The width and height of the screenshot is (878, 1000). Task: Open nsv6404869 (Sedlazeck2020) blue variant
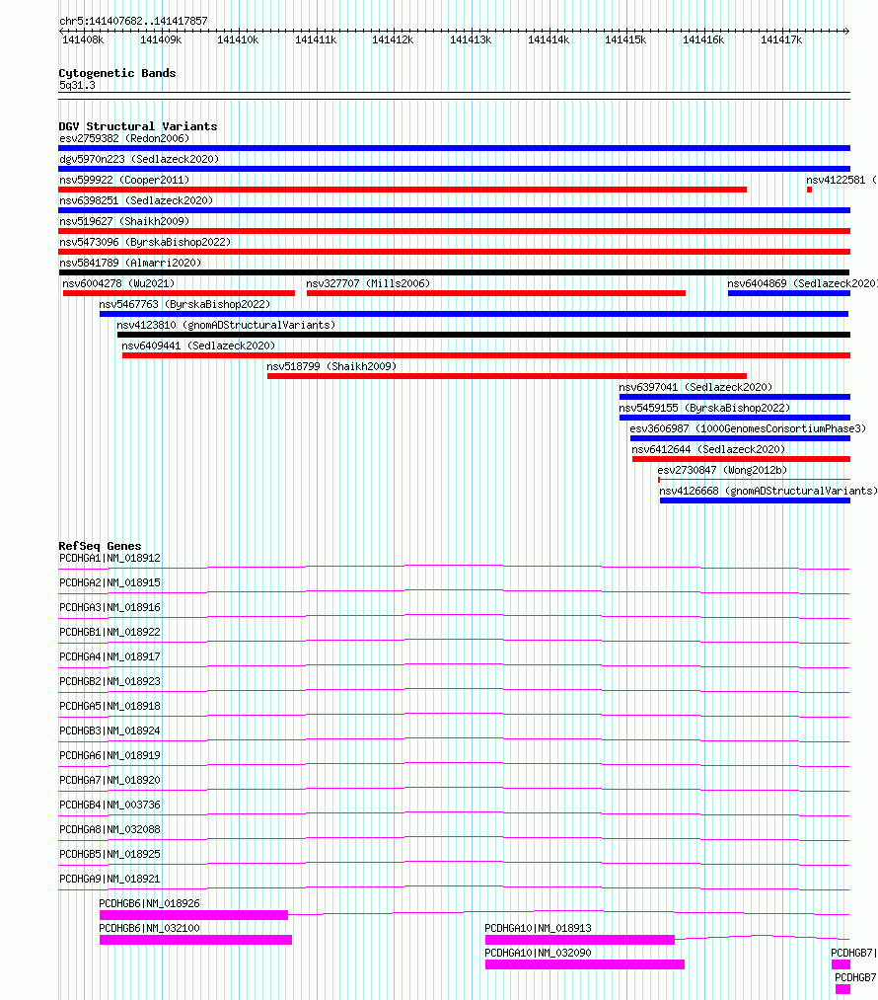tap(789, 293)
